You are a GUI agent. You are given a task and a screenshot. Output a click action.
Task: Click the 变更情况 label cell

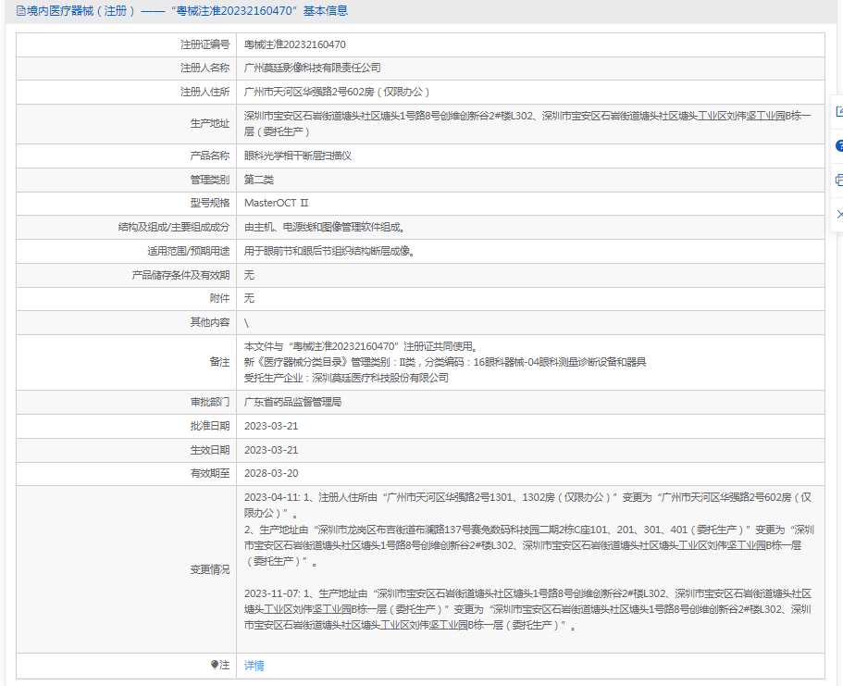(127, 569)
